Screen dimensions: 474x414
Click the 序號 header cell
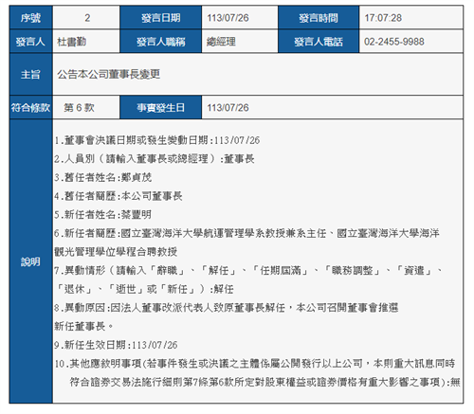coord(30,18)
